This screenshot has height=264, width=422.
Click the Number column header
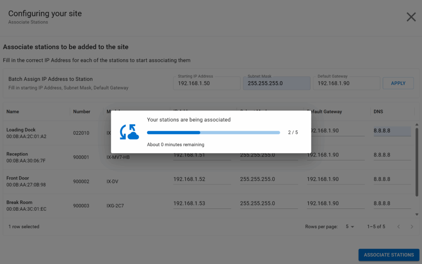pyautogui.click(x=82, y=112)
